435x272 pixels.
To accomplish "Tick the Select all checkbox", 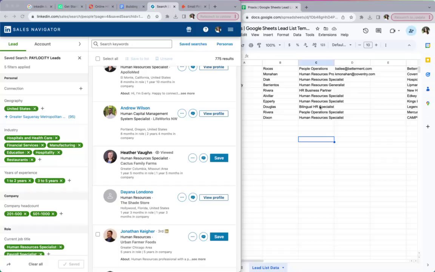I will click(98, 59).
